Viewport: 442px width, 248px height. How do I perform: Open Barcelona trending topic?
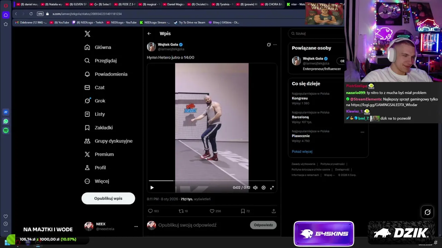coord(300,117)
